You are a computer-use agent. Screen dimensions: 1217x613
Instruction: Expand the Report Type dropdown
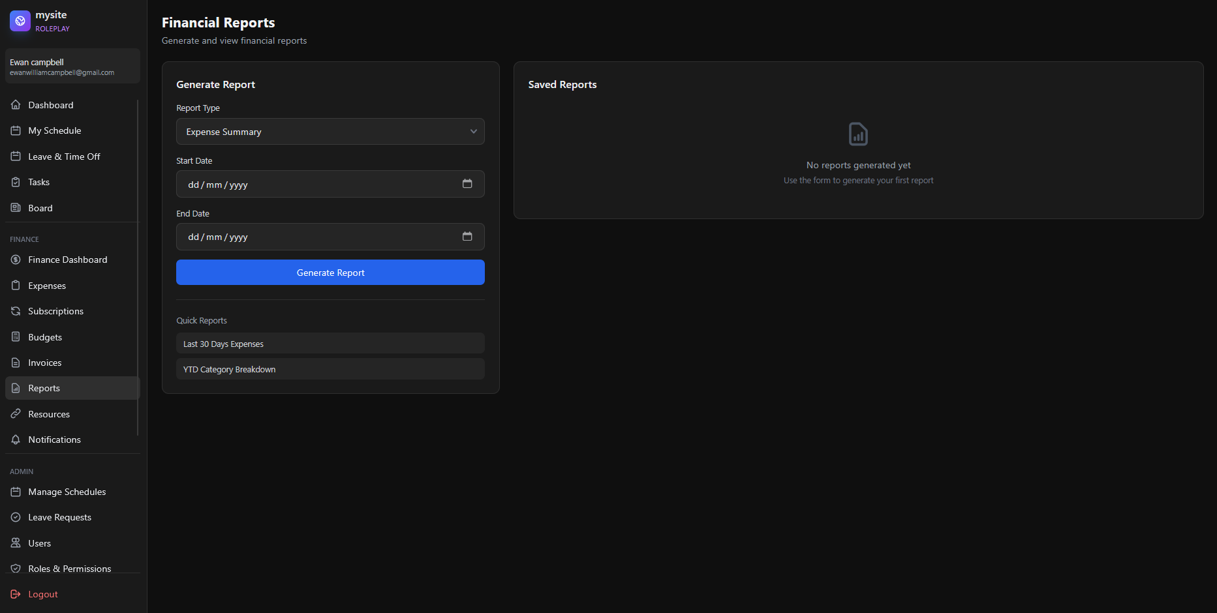pyautogui.click(x=330, y=132)
